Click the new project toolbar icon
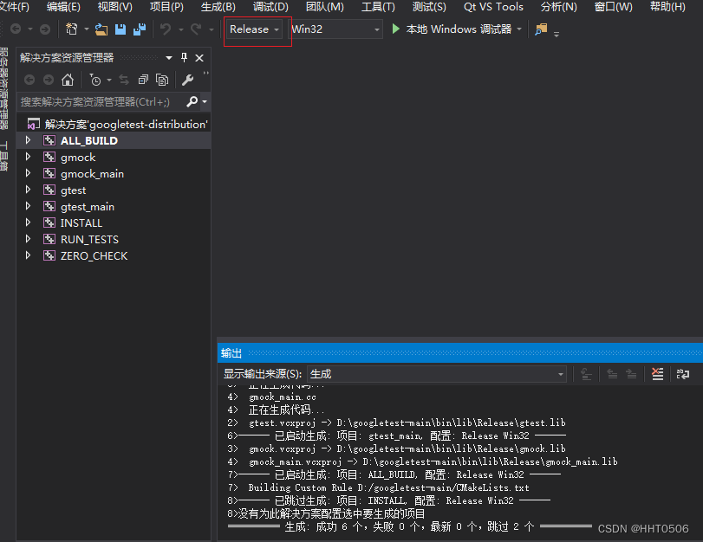This screenshot has width=703, height=542. tap(71, 29)
